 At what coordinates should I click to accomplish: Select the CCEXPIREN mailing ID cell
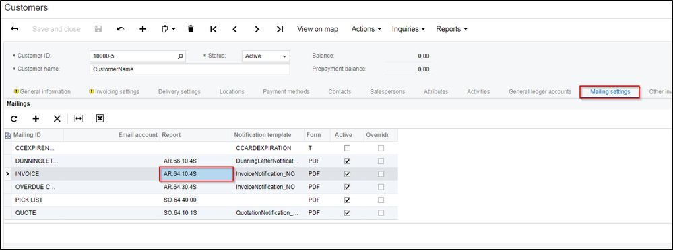[38, 148]
